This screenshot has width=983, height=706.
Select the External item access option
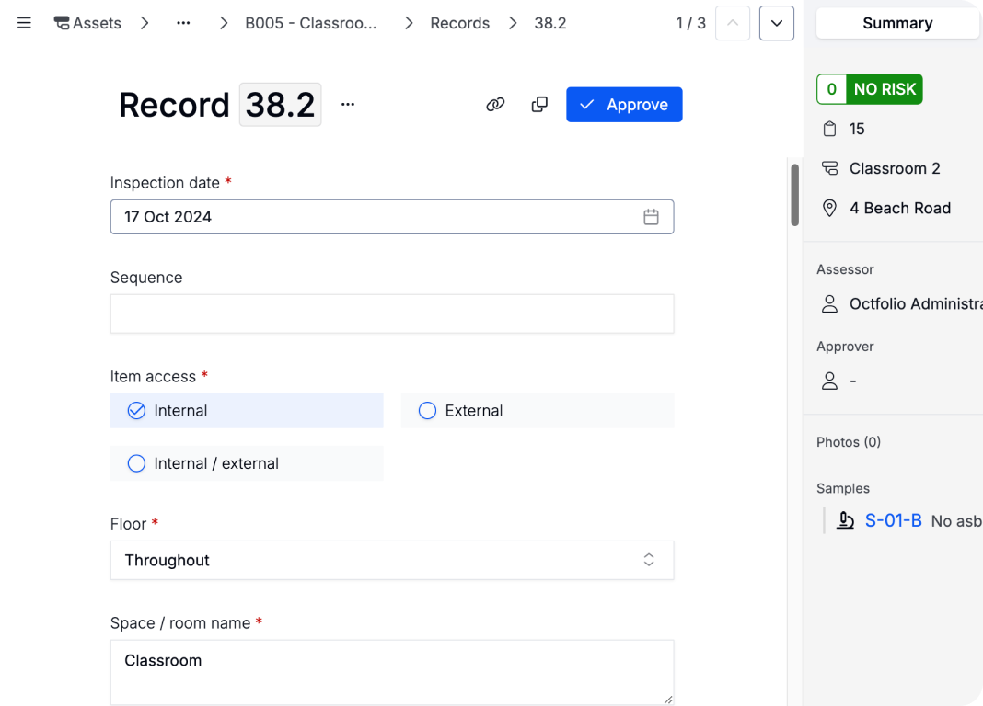click(x=538, y=411)
